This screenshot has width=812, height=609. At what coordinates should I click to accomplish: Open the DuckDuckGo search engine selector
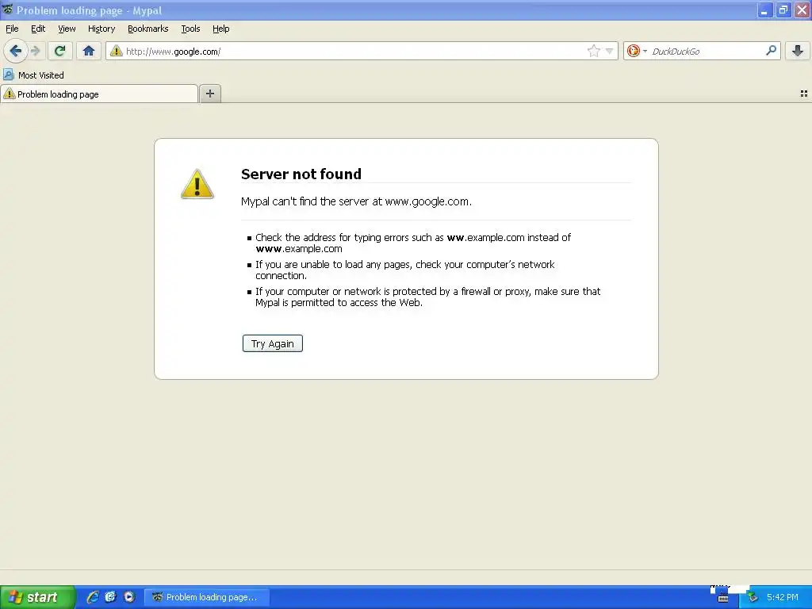(637, 51)
